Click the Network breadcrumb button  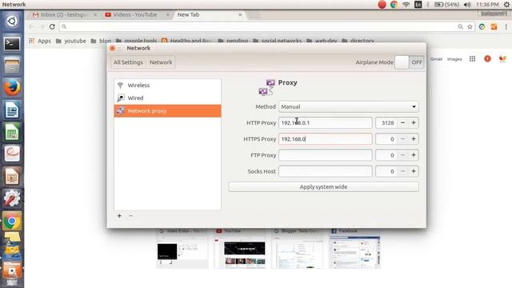click(x=161, y=62)
